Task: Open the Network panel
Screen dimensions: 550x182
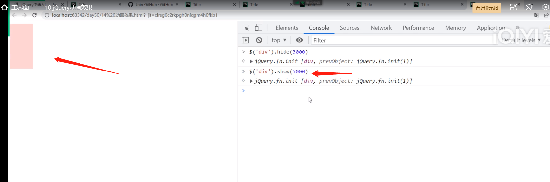Action: (x=381, y=28)
